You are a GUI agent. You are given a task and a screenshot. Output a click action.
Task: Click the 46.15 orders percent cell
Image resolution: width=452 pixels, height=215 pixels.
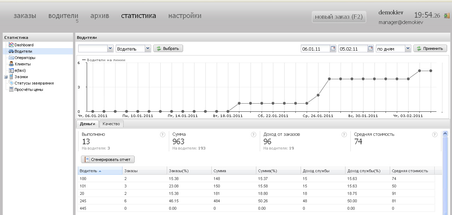189,201
